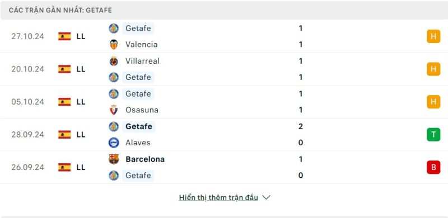
Task: Click the red B result badge
Action: [x=433, y=167]
